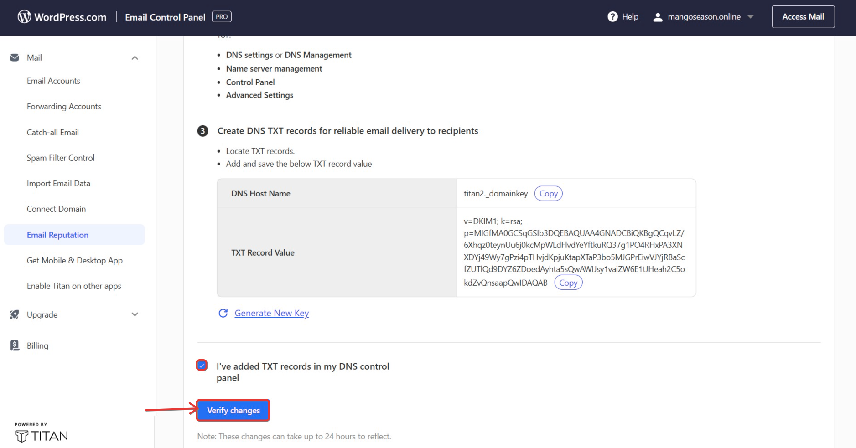The image size is (856, 448).
Task: Click the user account avatar icon
Action: [x=658, y=17]
